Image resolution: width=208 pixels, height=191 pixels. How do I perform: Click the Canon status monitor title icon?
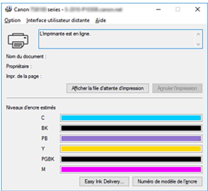click(x=9, y=9)
